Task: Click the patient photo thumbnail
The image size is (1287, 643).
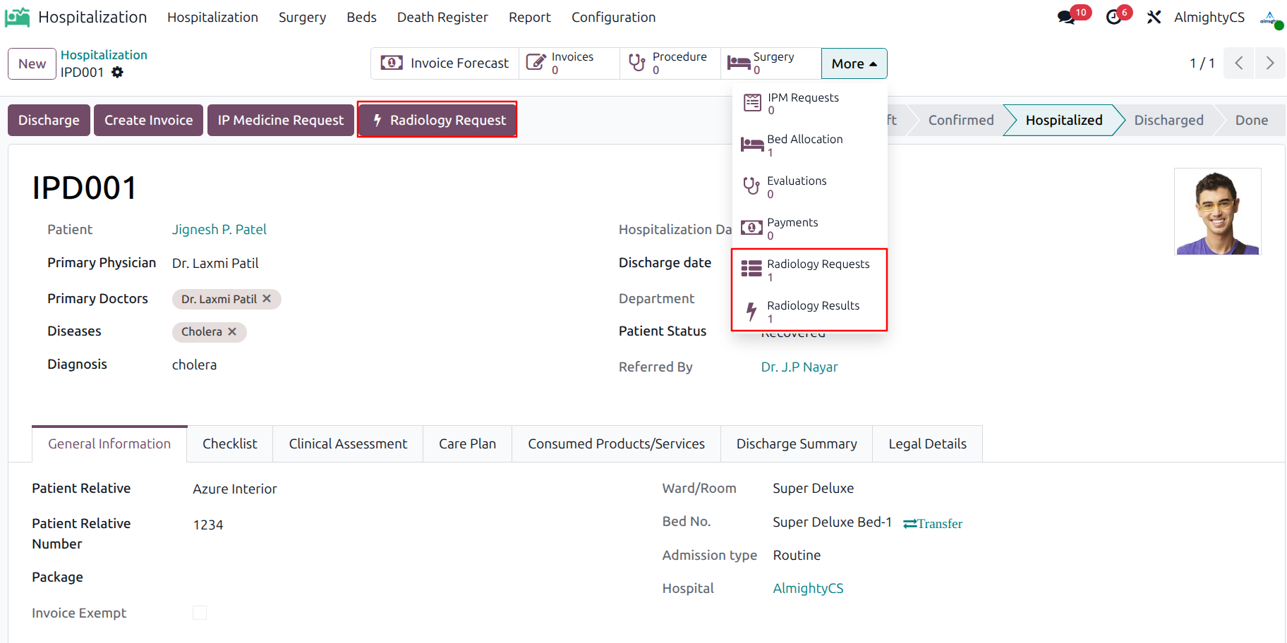Action: (1217, 212)
